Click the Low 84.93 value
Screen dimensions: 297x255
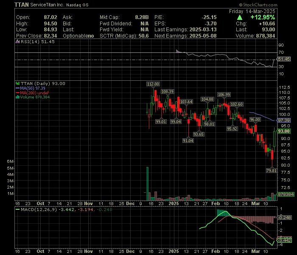(50, 30)
